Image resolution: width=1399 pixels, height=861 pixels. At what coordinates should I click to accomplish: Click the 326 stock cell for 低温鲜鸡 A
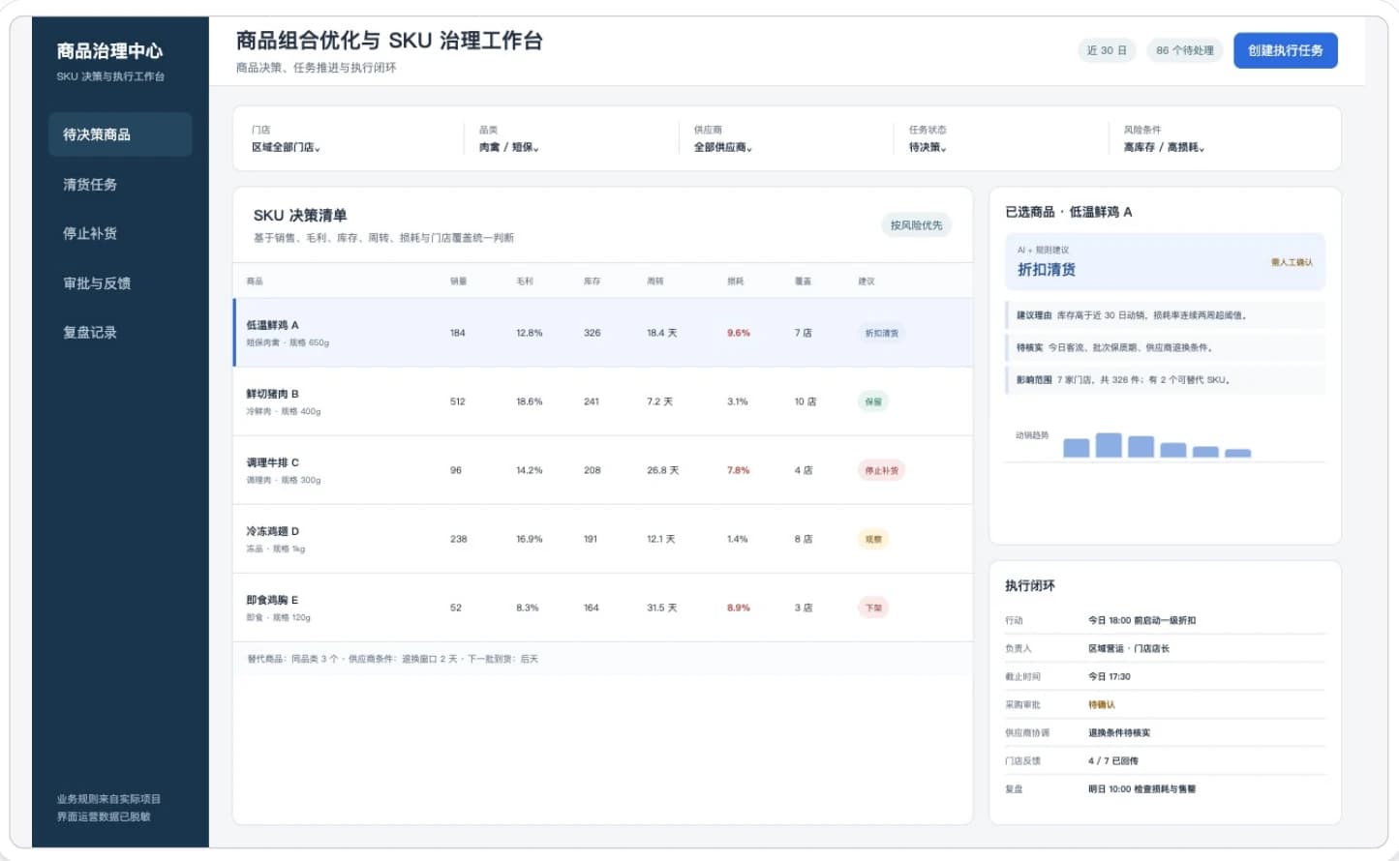point(593,333)
